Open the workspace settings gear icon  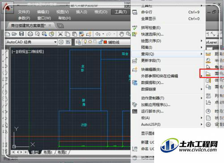61,42
